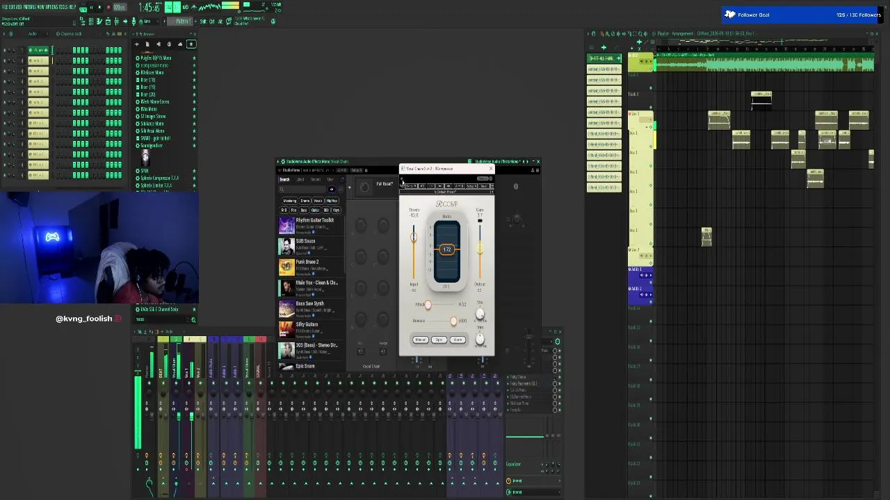Click the RComp Attack slider handle
Screen dimensions: 890x500
(x=428, y=305)
